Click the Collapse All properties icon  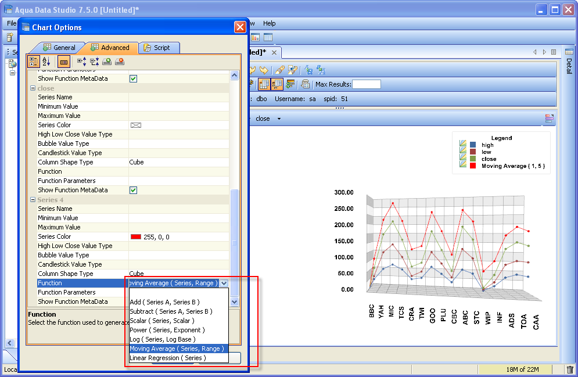(94, 62)
